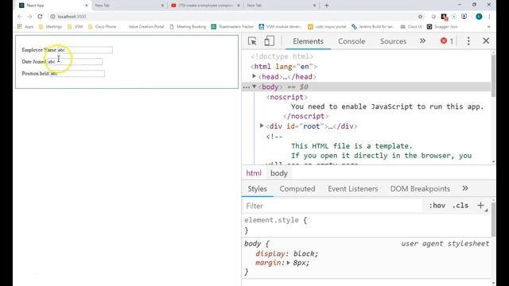This screenshot has height=286, width=509.
Task: Select the html lang="en" node
Action: point(283,67)
